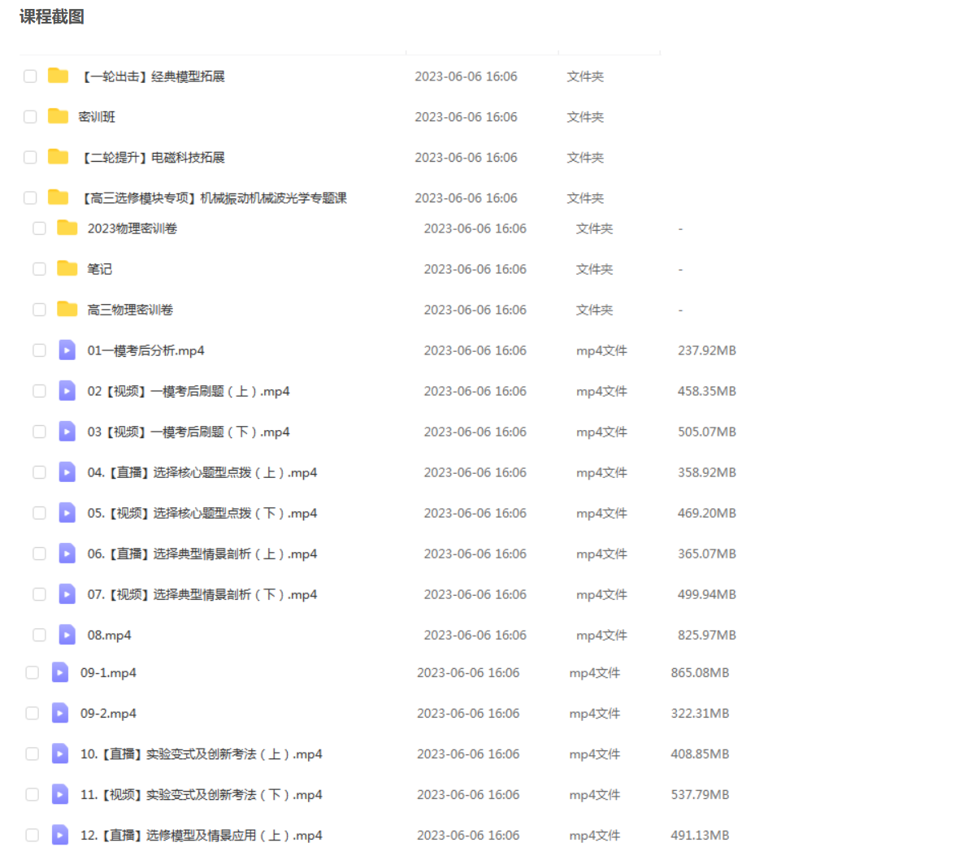Click the 825.97MB file size entry
Image resolution: width=955 pixels, height=860 pixels.
click(706, 635)
